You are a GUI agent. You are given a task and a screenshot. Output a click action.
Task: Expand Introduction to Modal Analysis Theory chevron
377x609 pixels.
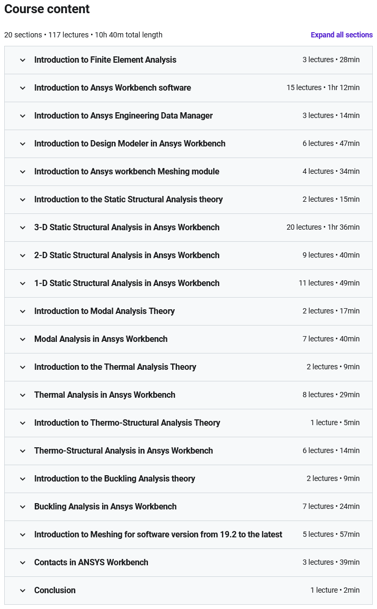23,311
